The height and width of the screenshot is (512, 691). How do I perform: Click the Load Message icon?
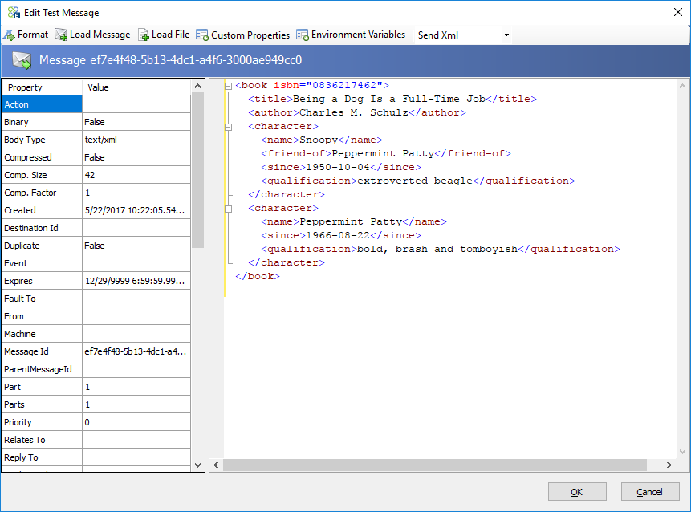pos(61,35)
